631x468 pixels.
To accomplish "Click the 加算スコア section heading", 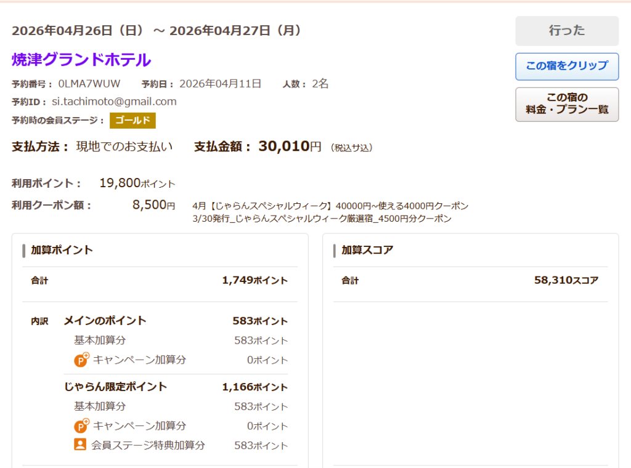I will (x=367, y=250).
